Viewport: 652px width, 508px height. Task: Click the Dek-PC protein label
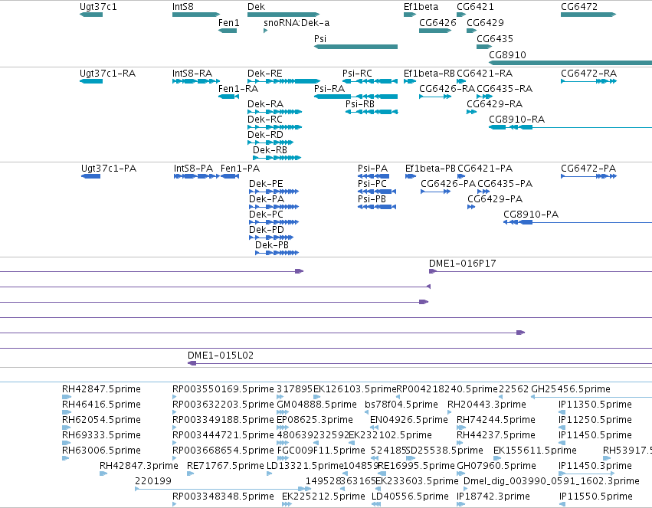[266, 215]
